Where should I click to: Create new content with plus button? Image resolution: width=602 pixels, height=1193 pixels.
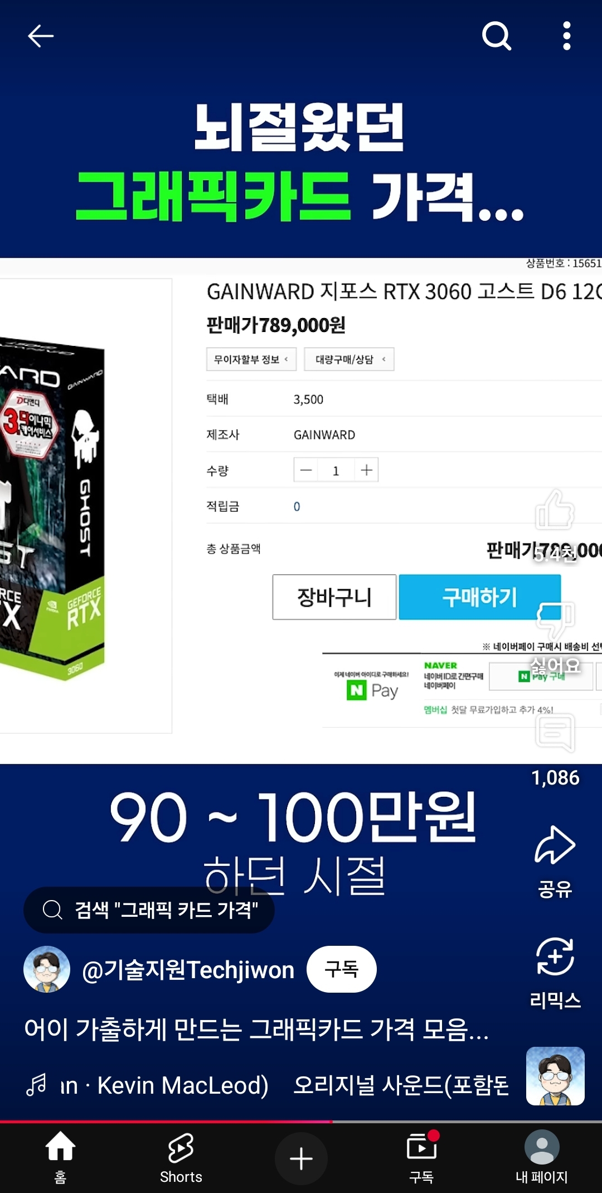pyautogui.click(x=301, y=1159)
